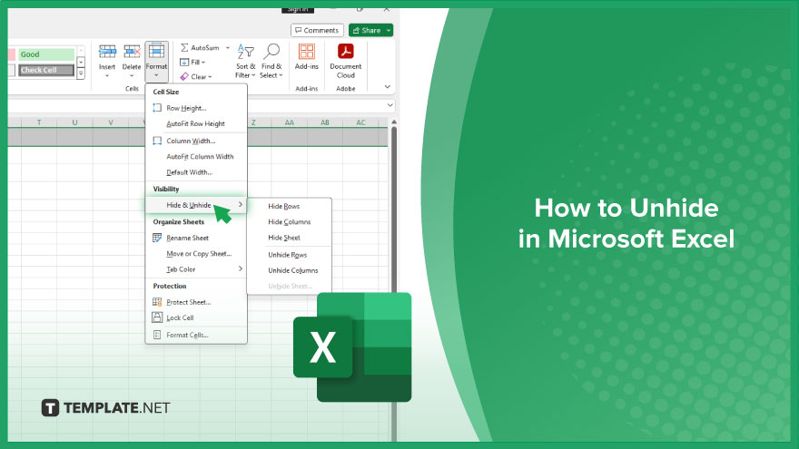Viewport: 799px width, 449px height.
Task: Expand the Delete dropdown arrow
Action: (132, 76)
